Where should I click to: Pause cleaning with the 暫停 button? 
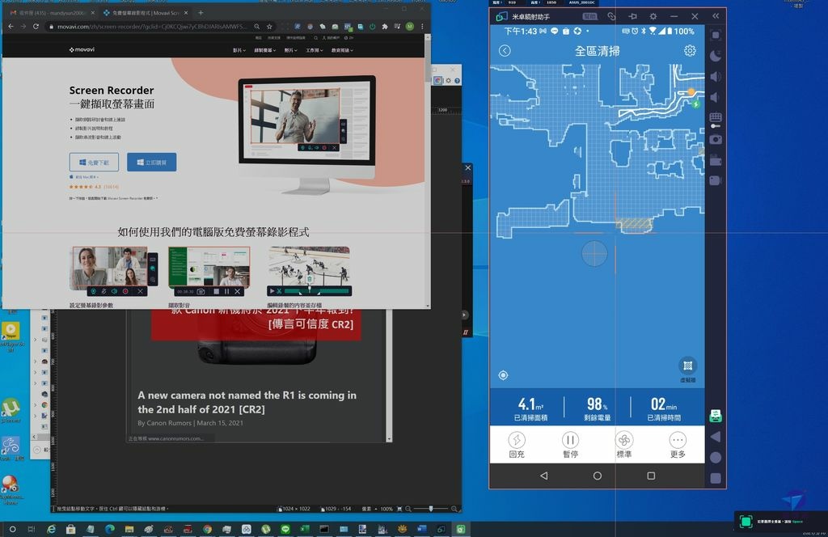click(570, 445)
